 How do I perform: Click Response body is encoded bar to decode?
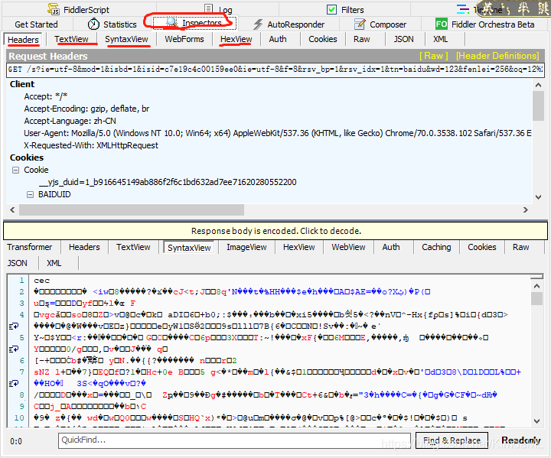(x=275, y=231)
